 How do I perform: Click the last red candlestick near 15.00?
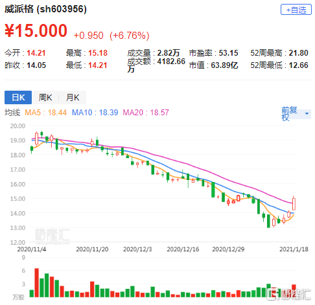coord(294,203)
